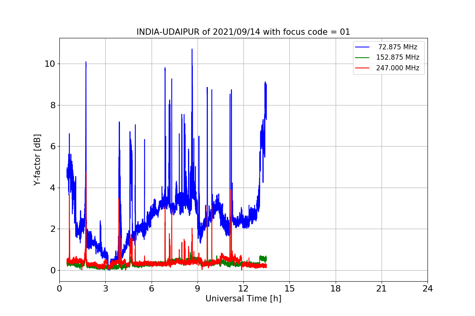Click y-axis tick label 2
The image size is (475, 316).
[53, 229]
